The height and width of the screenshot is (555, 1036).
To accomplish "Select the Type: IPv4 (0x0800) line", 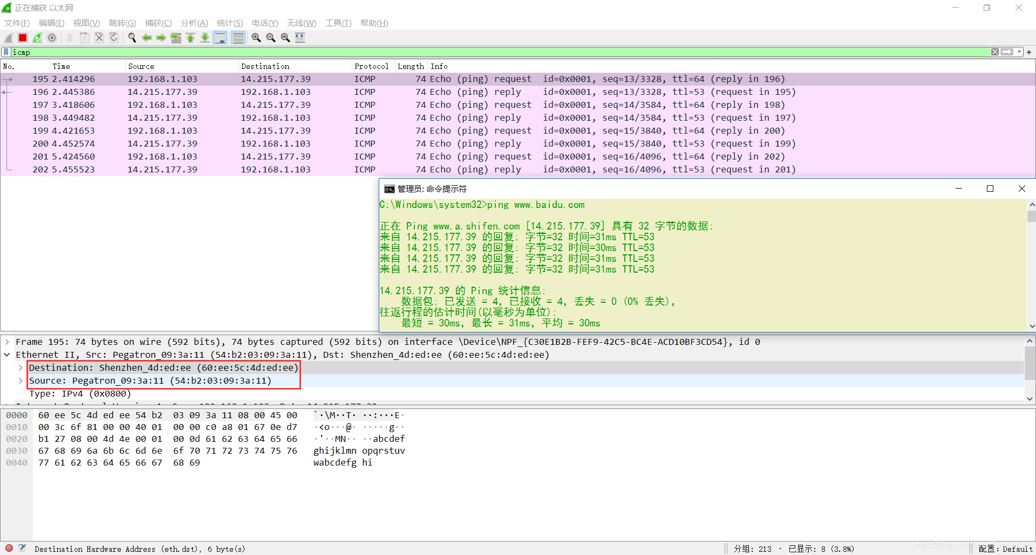I will (x=80, y=393).
